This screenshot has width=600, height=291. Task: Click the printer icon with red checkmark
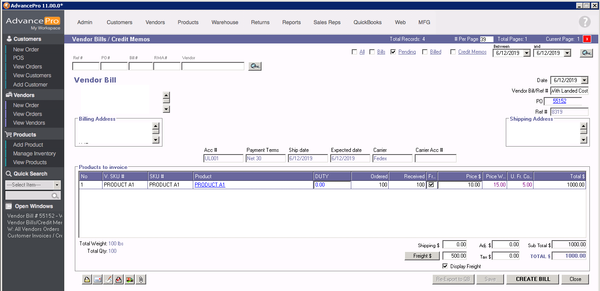[119, 280]
